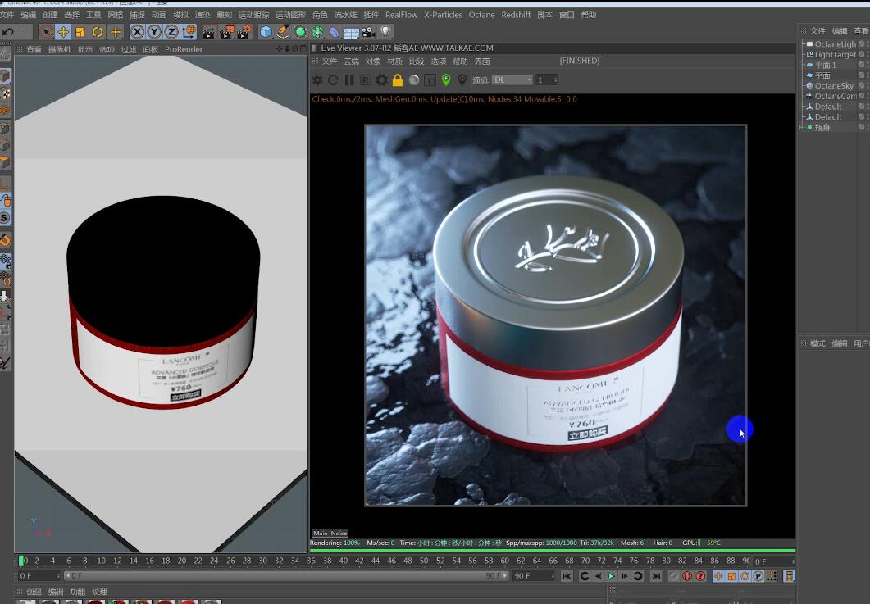Viewport: 870px width, 604px height.
Task: Send scene to Octane Live Viewer icon
Action: 317,79
